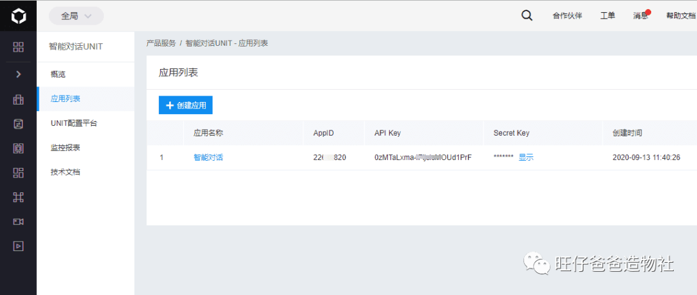
Task: Click the 创建应用 button
Action: 185,105
